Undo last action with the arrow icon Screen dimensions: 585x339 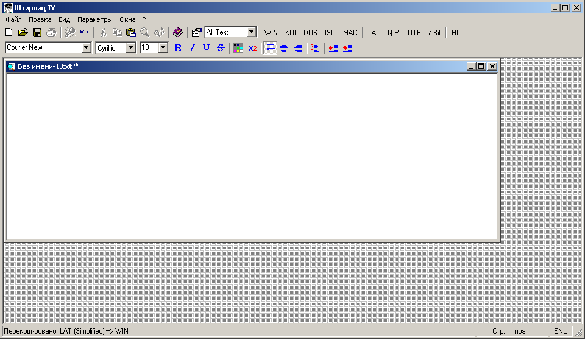tap(84, 32)
